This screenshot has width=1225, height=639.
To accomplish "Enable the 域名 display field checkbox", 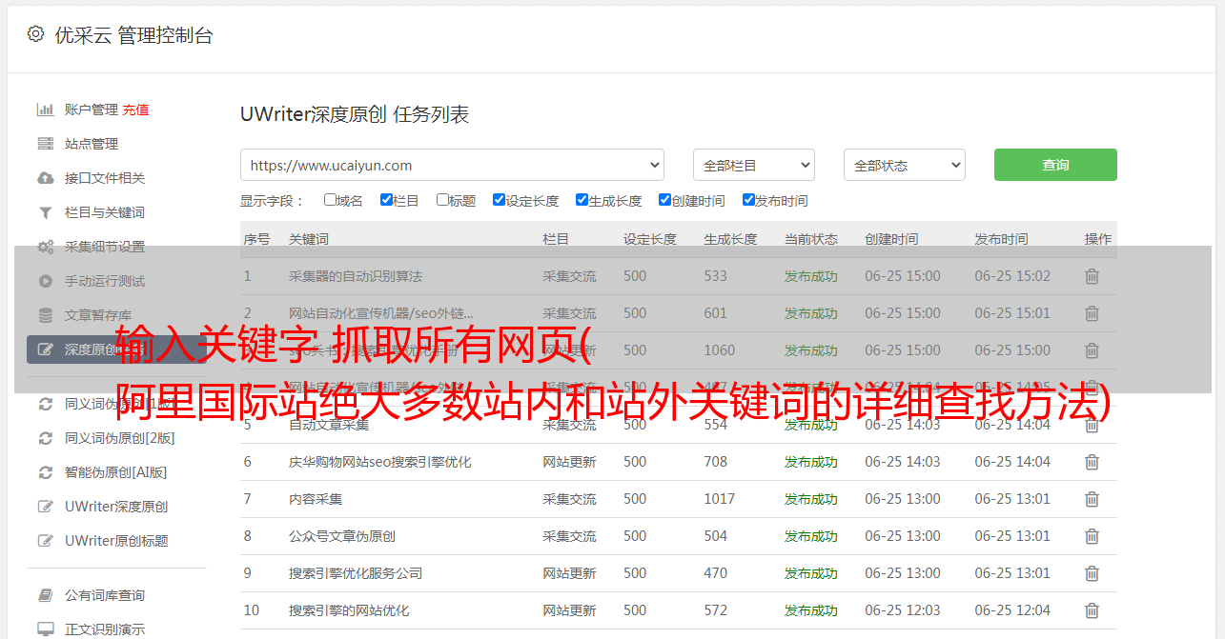I will tap(330, 200).
